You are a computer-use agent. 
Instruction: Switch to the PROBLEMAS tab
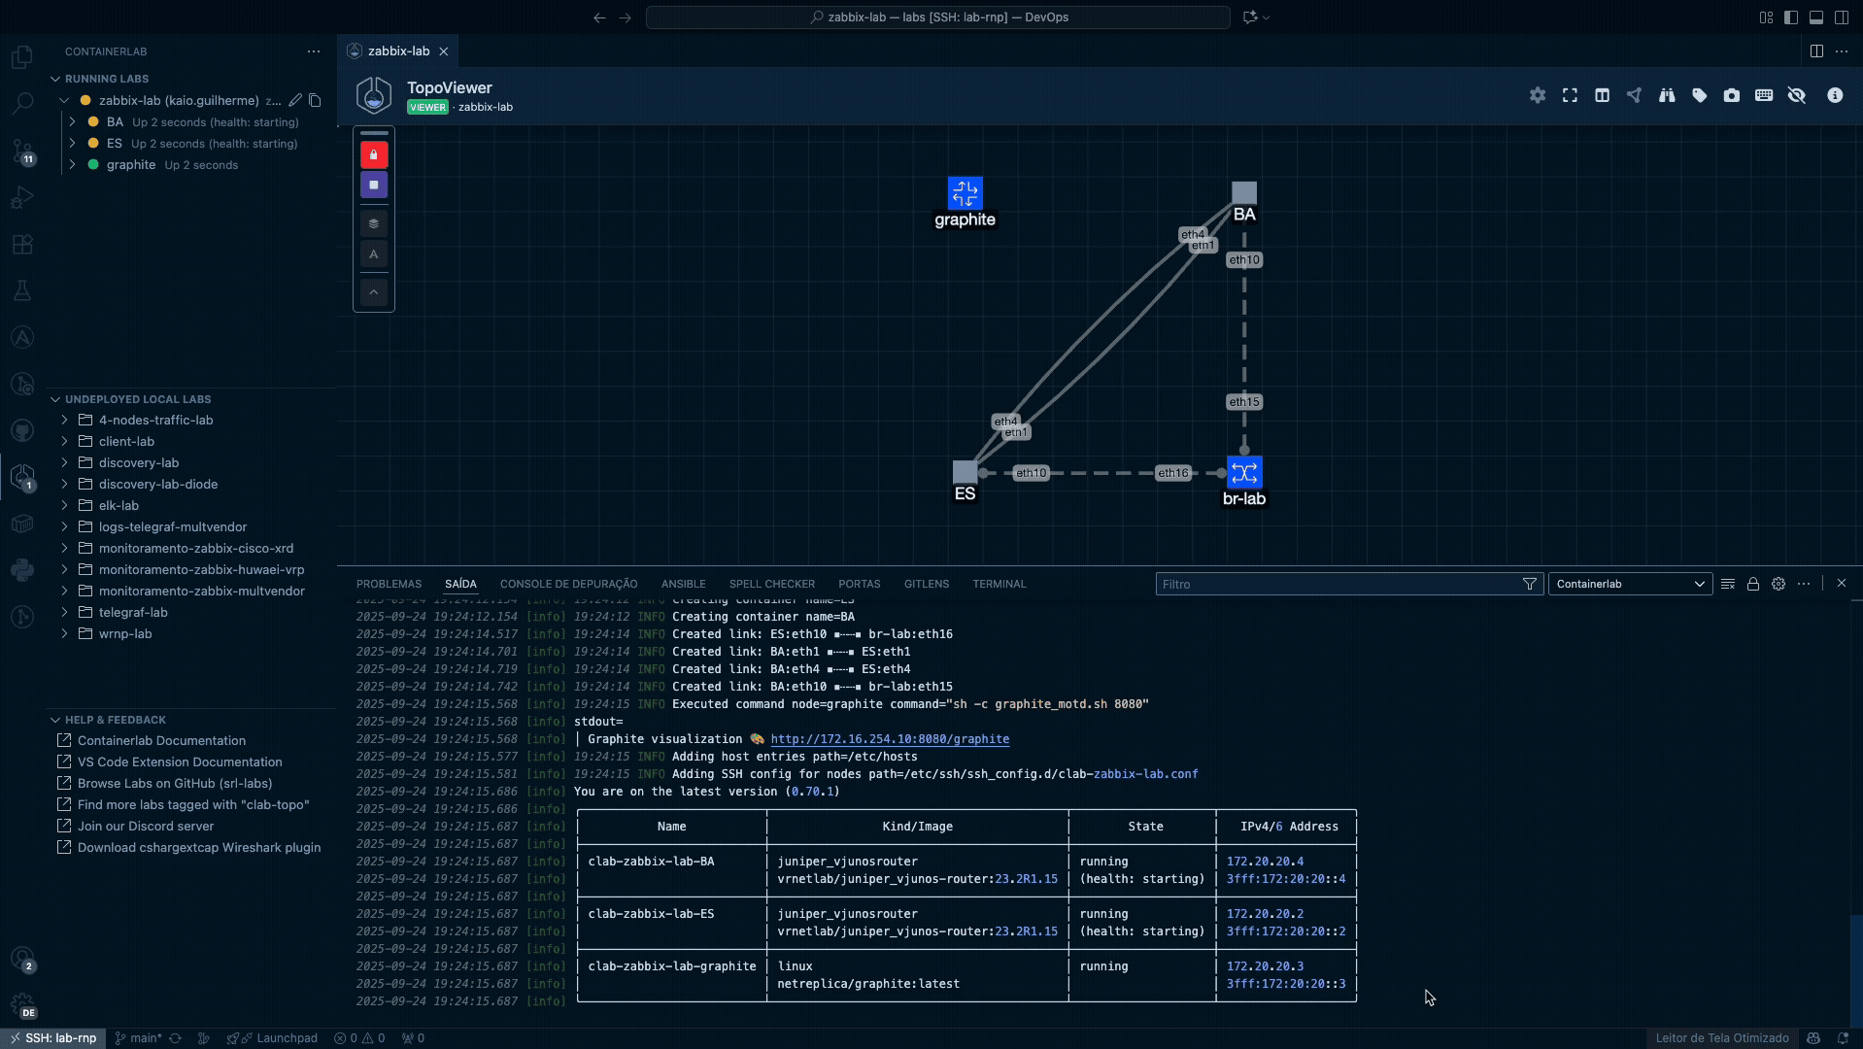pyautogui.click(x=389, y=584)
